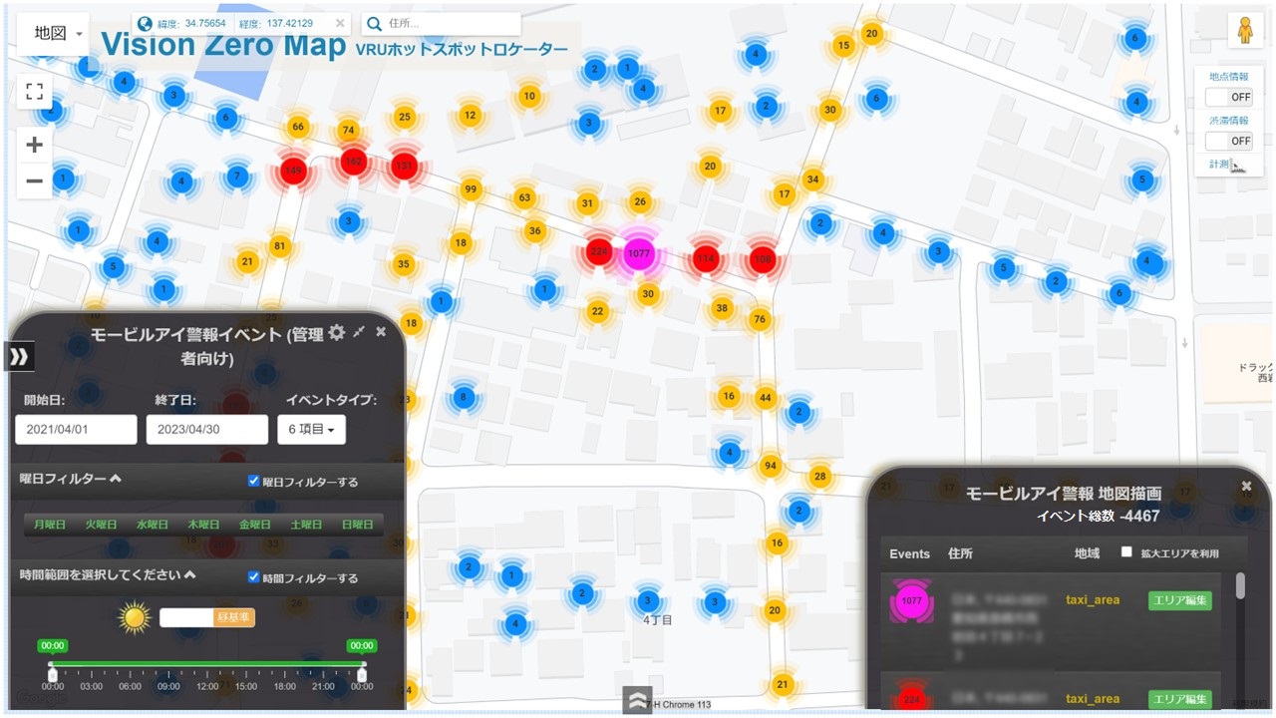
Task: Open the 6 項目 event type dropdown
Action: tap(311, 430)
